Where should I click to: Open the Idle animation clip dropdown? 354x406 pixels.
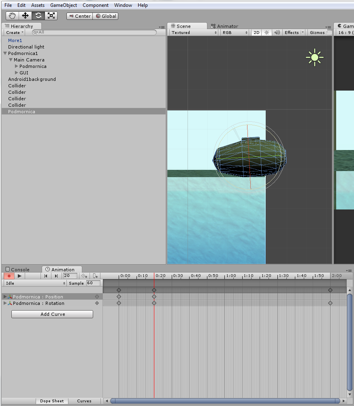pos(35,283)
